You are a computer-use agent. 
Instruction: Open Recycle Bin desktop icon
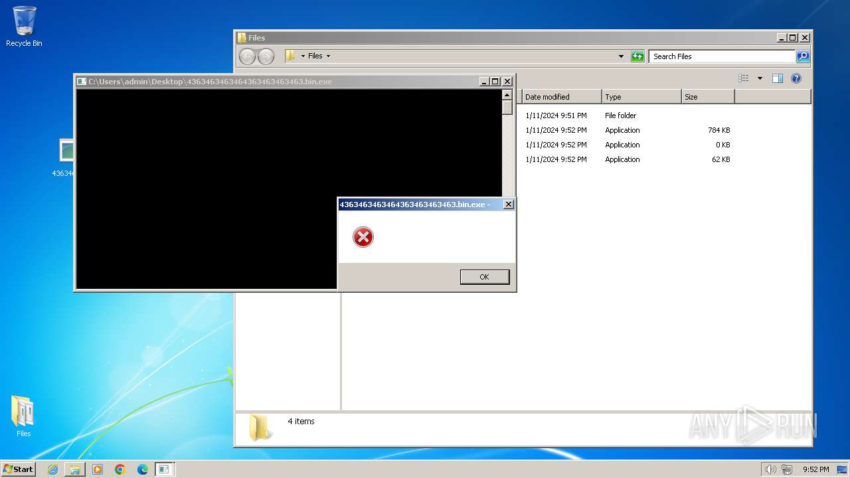pos(24,27)
